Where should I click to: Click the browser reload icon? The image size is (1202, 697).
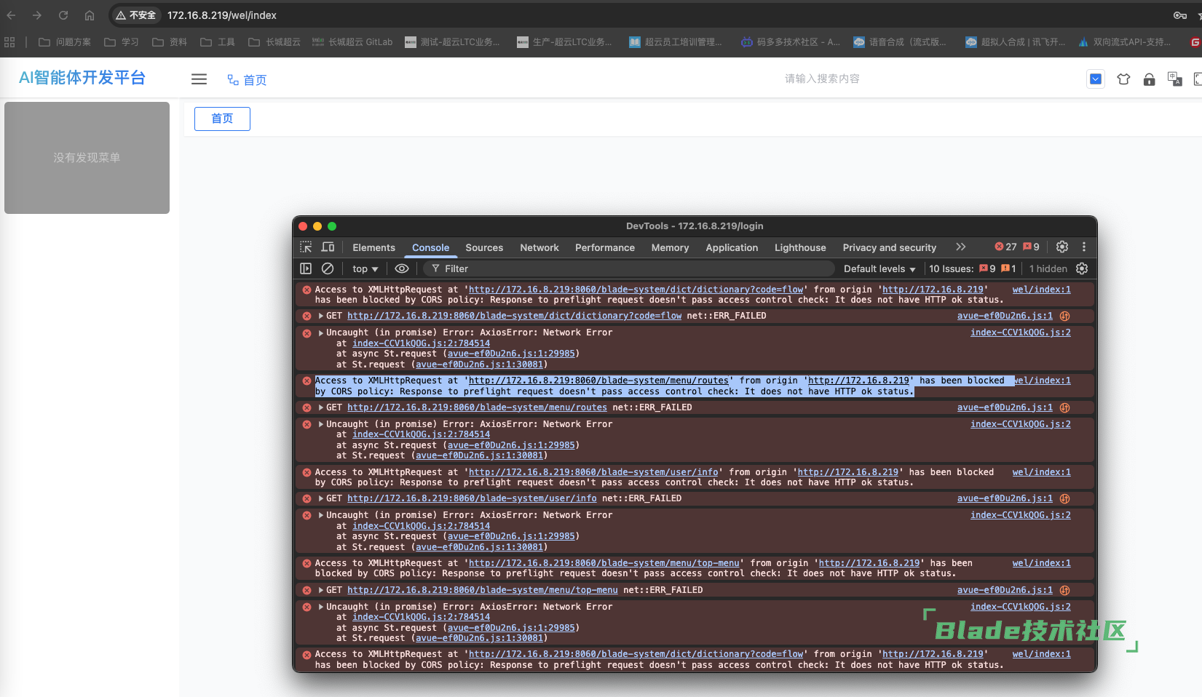(63, 15)
